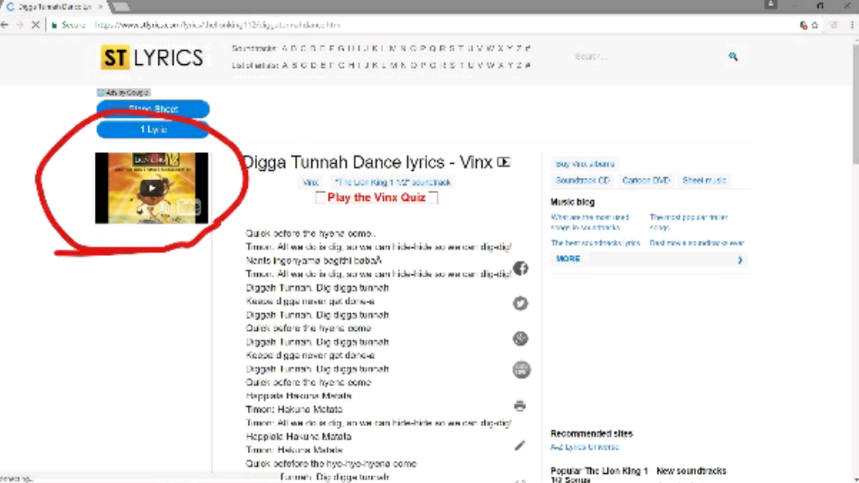Click Digga Tunnah Dance lyrics title

tap(367, 162)
